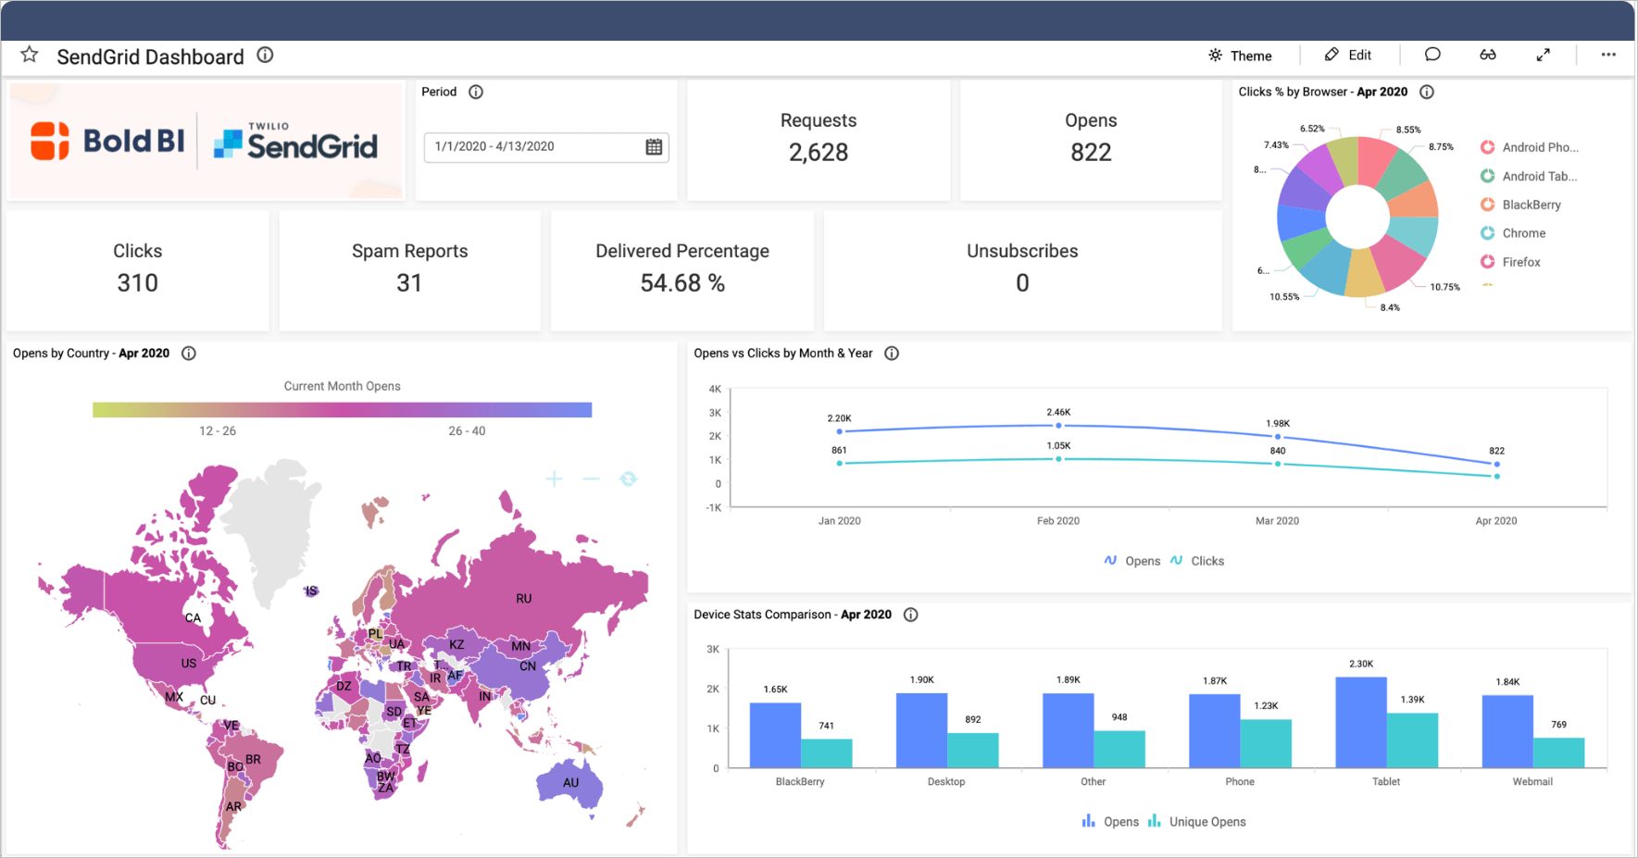This screenshot has height=858, width=1638.
Task: Toggle Clicks series in line chart legend
Action: tap(1196, 561)
